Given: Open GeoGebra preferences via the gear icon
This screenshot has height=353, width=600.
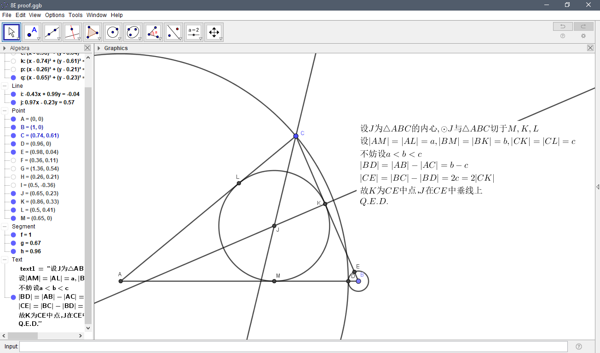Looking at the screenshot, I should tap(583, 36).
